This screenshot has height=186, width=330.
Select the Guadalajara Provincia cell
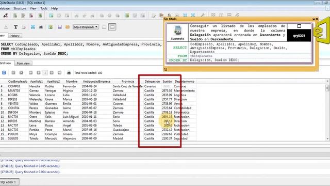pyautogui.click(x=128, y=130)
